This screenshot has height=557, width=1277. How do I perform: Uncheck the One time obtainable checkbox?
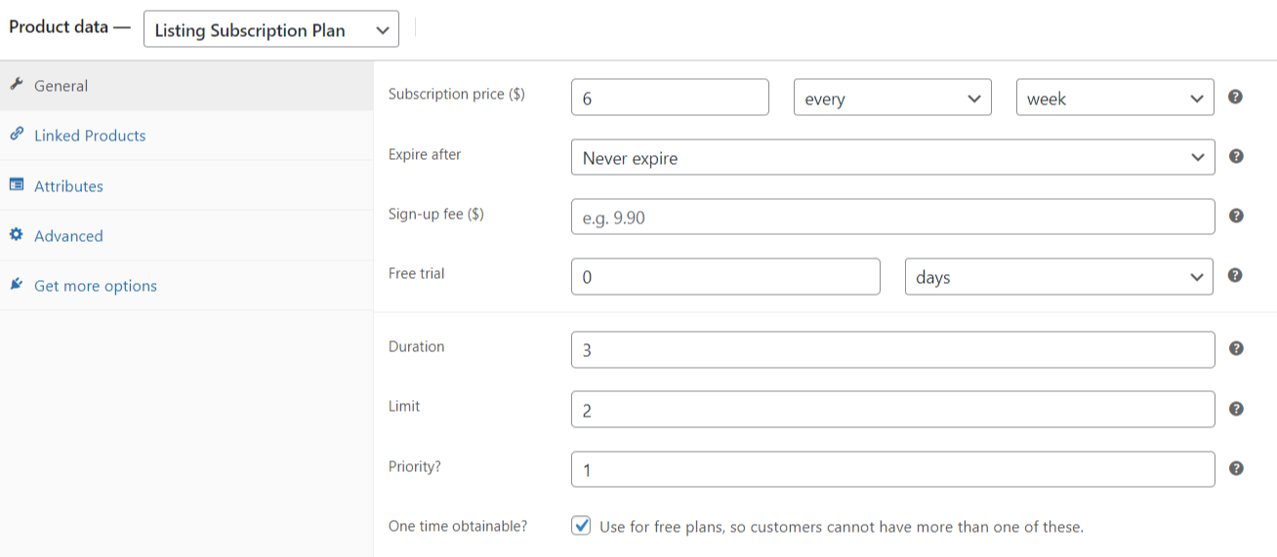581,526
